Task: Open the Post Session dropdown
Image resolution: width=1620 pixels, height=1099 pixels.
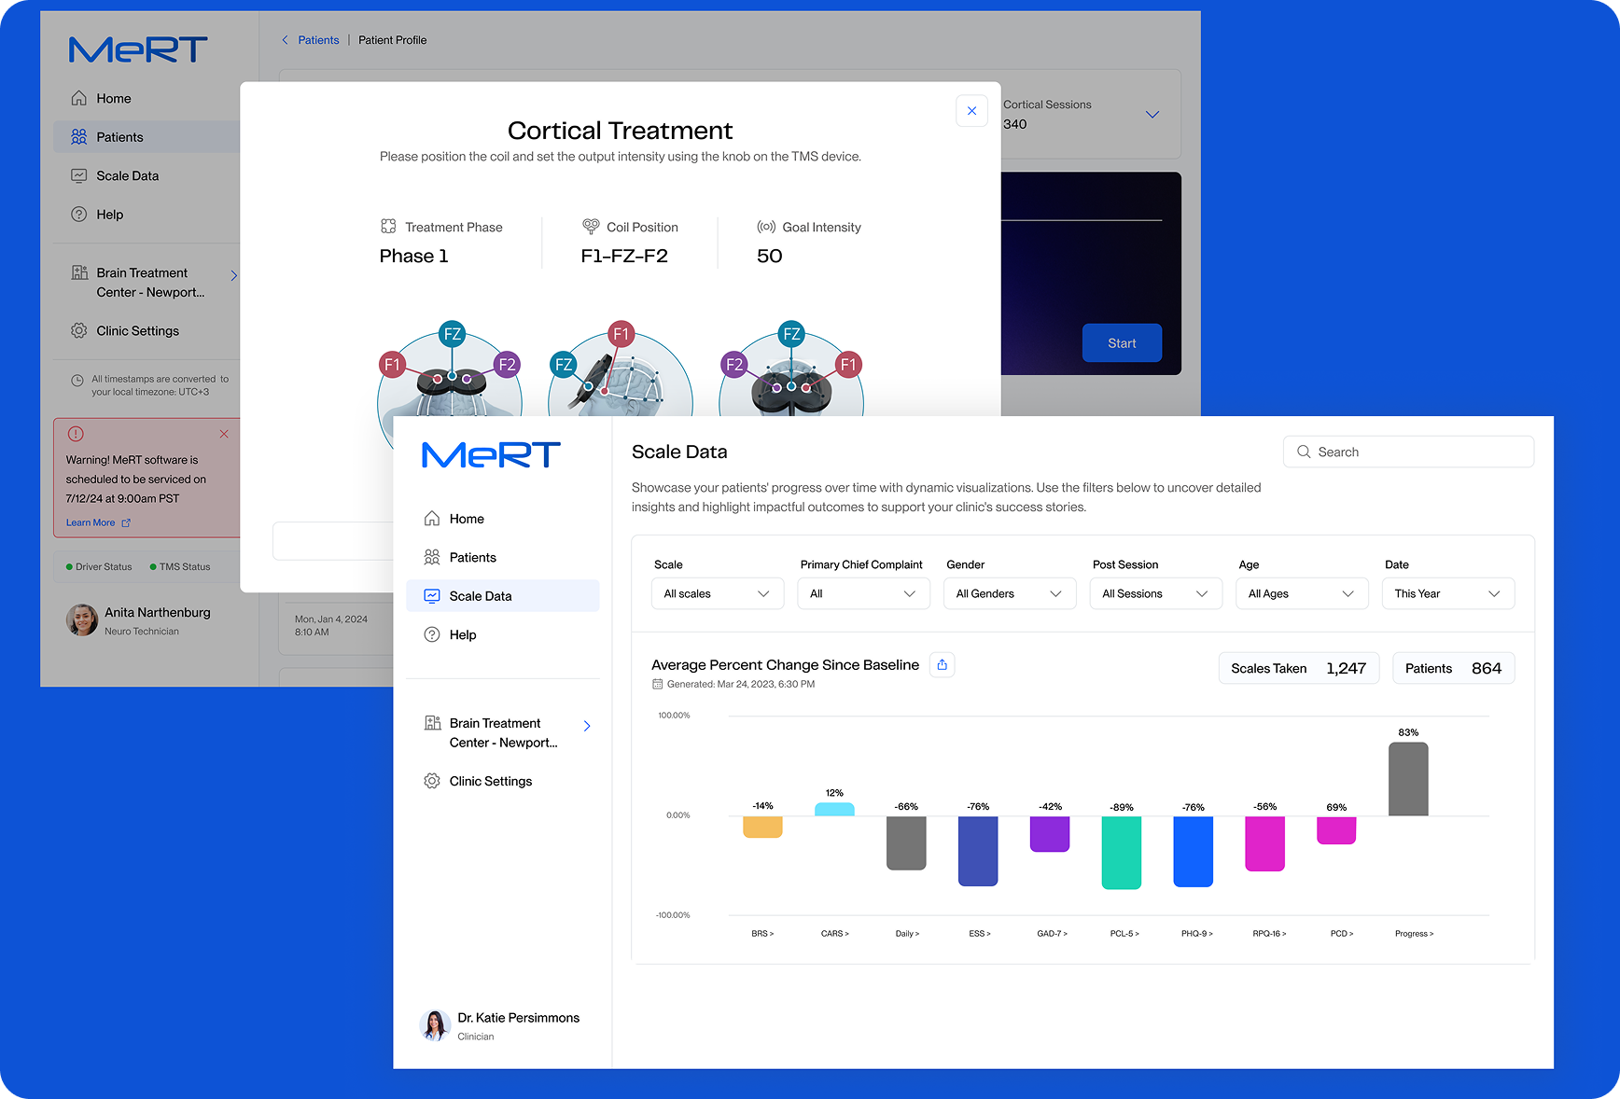Action: 1155,594
